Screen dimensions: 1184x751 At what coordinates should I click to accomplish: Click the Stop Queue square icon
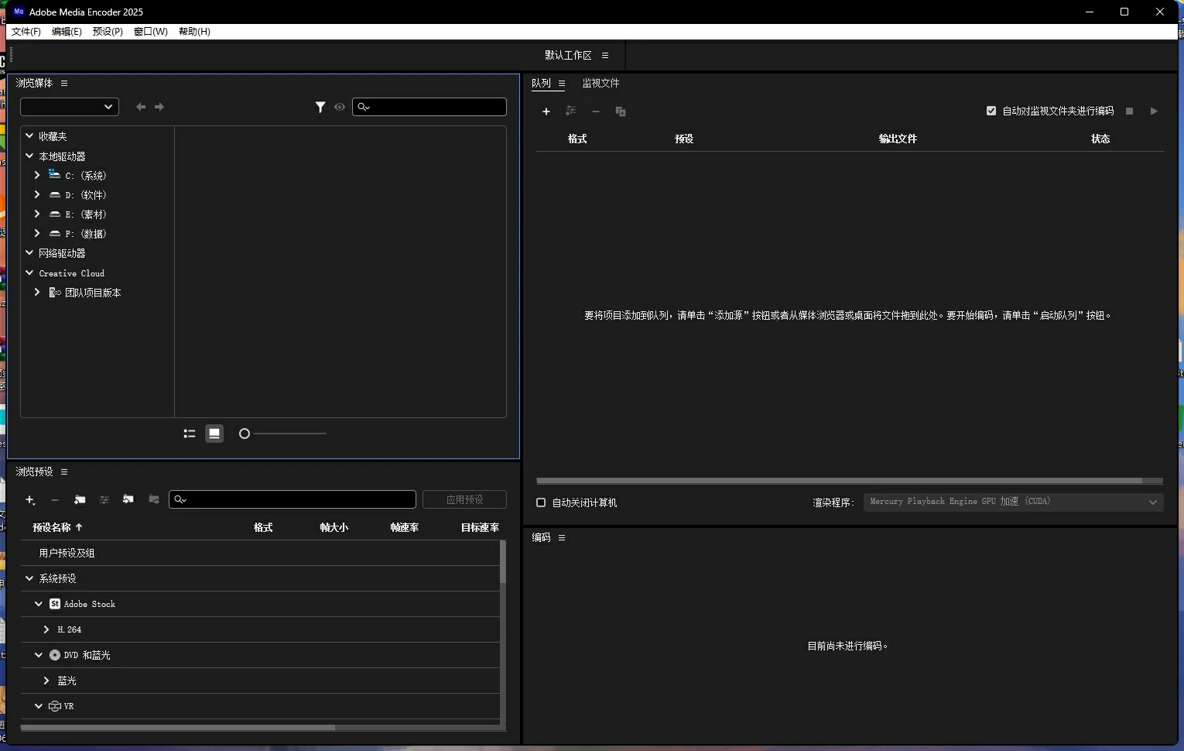point(1129,111)
